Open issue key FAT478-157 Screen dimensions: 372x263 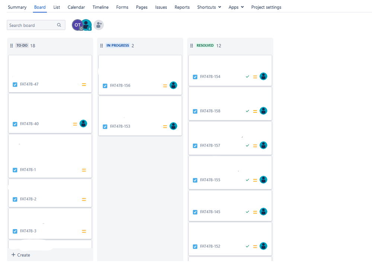click(210, 145)
